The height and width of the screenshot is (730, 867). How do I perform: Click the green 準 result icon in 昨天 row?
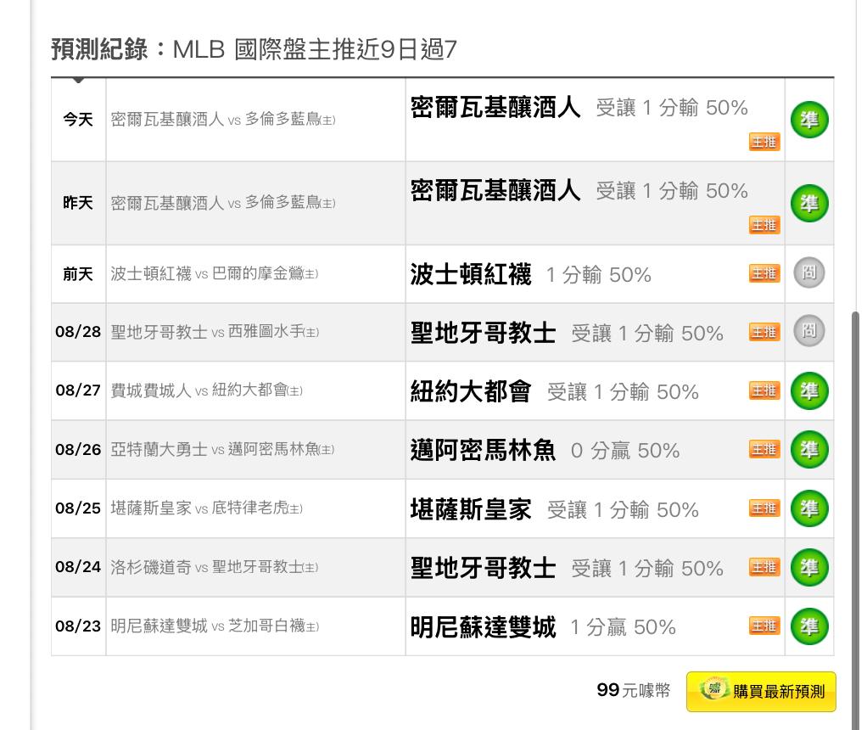[x=809, y=203]
